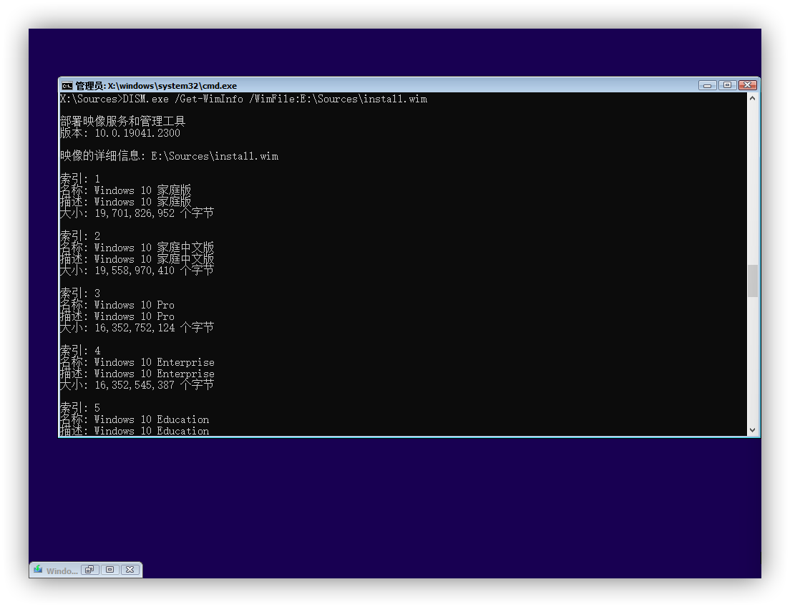This screenshot has height=607, width=790.
Task: Click the 索引: 2 line
Action: coord(80,236)
